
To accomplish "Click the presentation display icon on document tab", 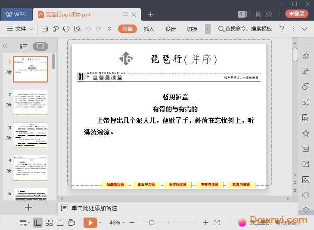I will 125,15.
